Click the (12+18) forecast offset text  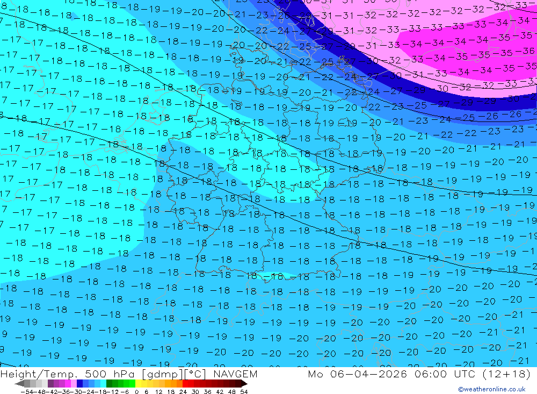[506, 374]
